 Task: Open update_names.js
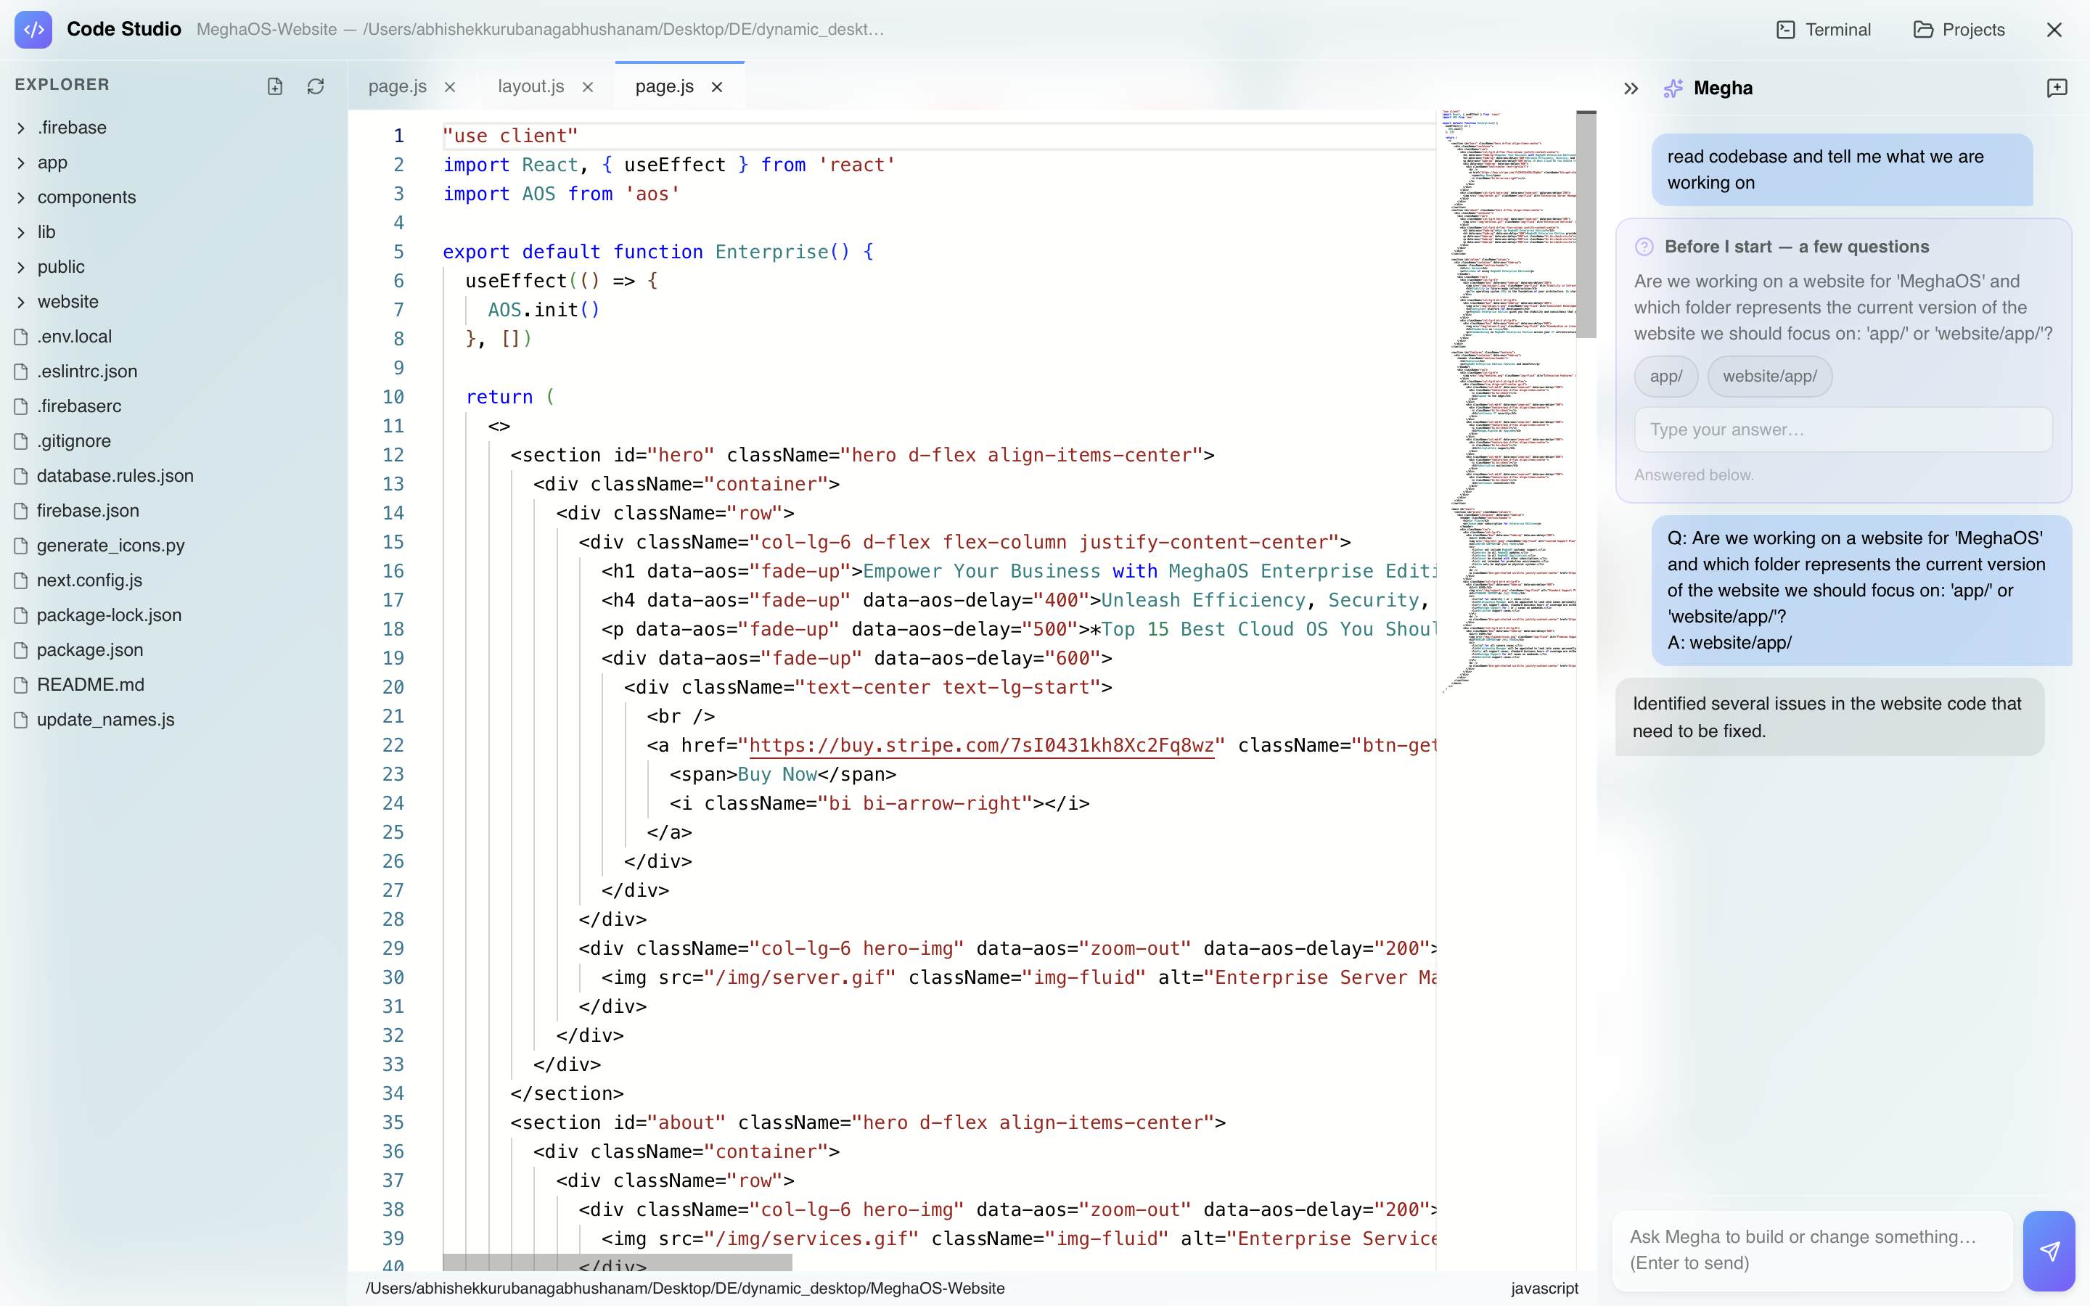(173, 720)
